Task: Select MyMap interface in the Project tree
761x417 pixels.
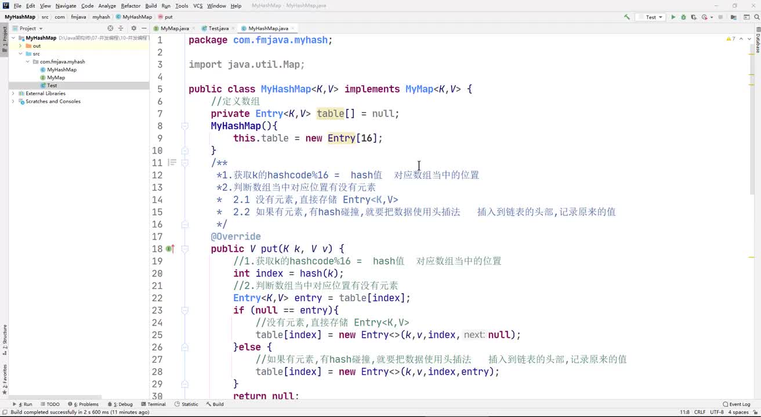Action: click(x=56, y=78)
